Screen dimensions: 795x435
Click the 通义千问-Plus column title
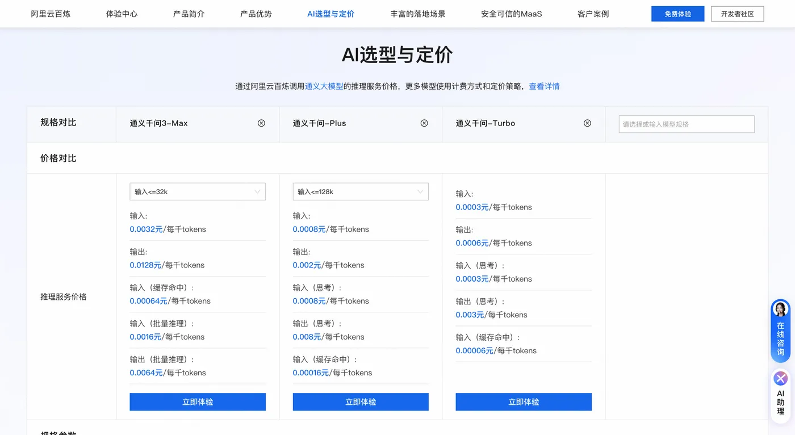(320, 123)
